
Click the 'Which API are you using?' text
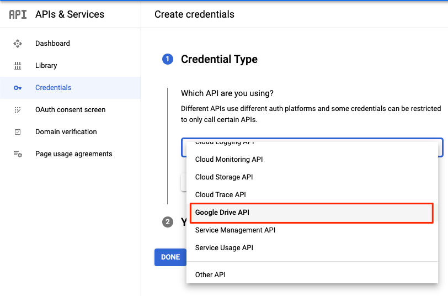click(x=227, y=93)
